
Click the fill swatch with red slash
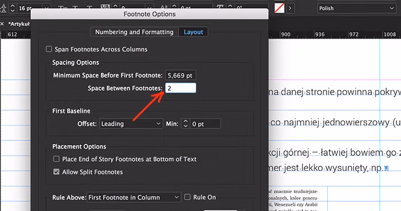click(280, 8)
